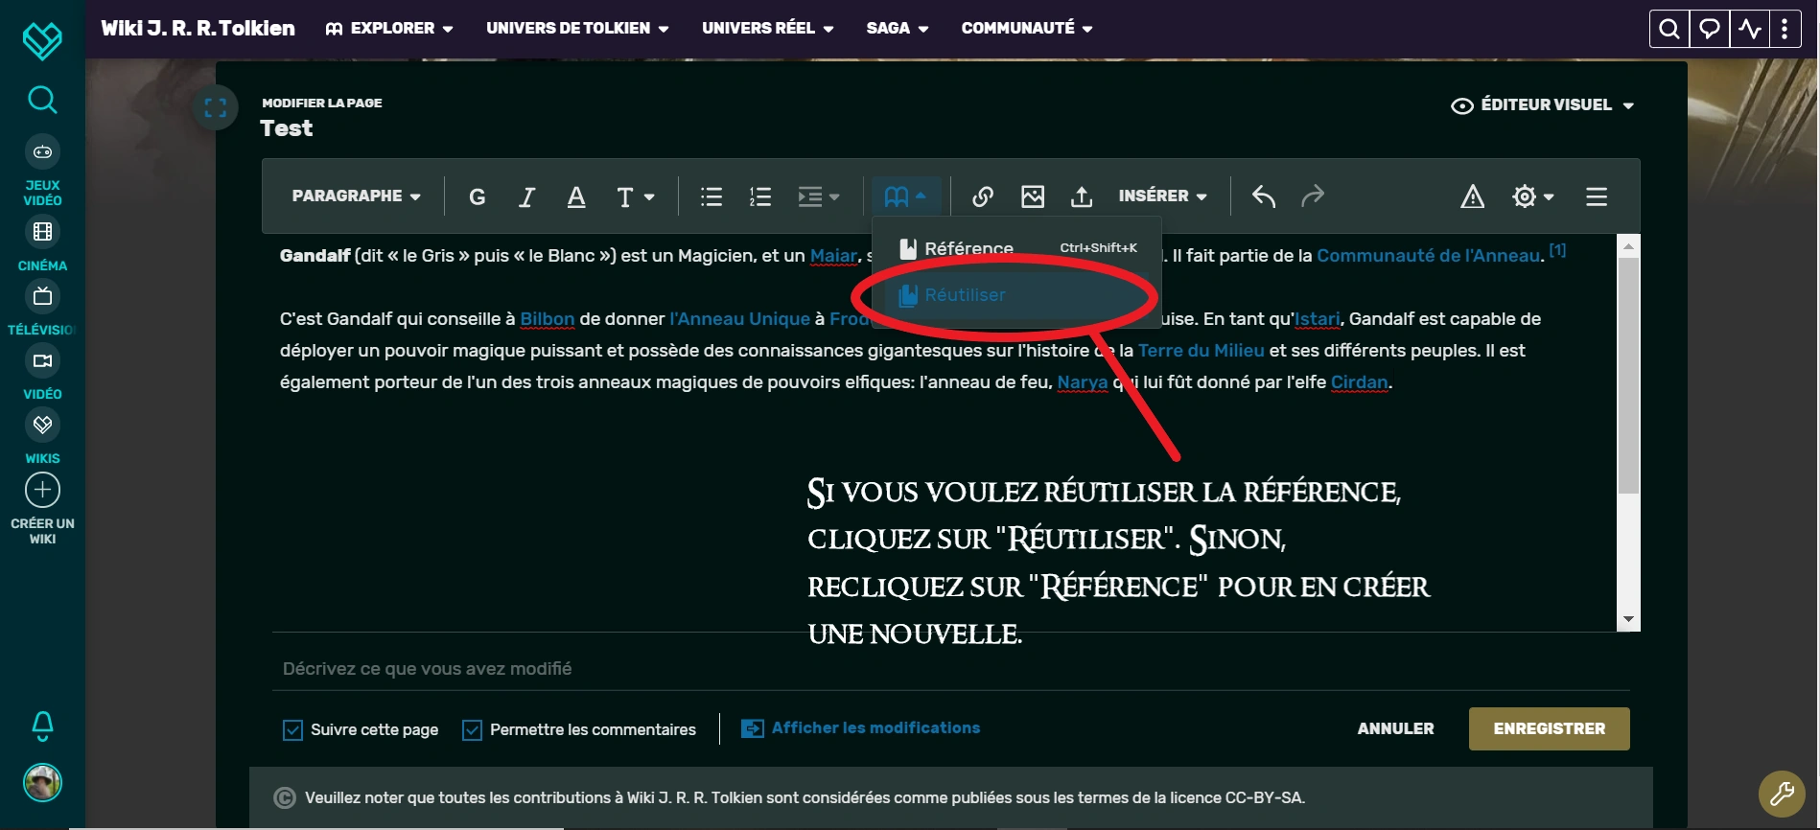Click the top-right search icon

[x=1669, y=29]
